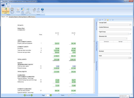
Task: Click the Refresh icon in Actions
Action: coord(38,10)
